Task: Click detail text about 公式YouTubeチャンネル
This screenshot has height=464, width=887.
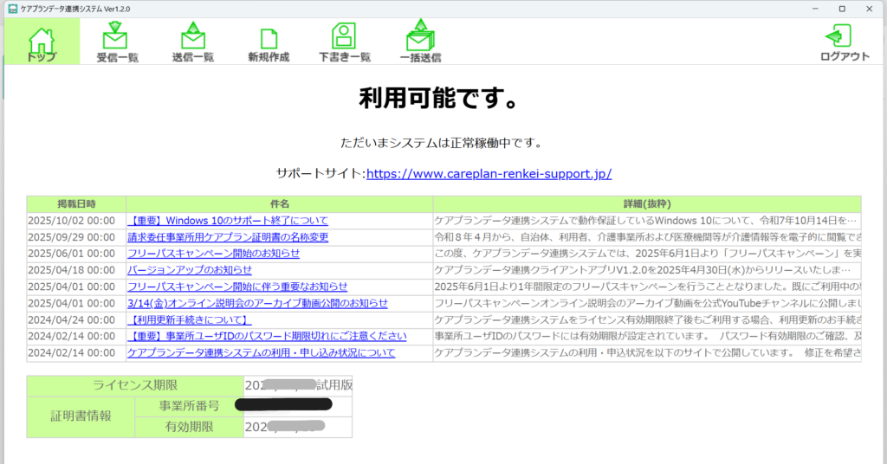Action: 647,304
